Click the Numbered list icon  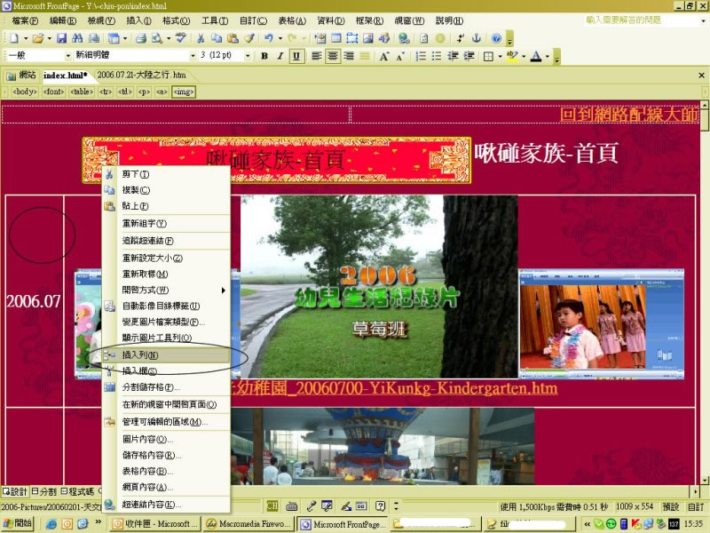click(422, 56)
